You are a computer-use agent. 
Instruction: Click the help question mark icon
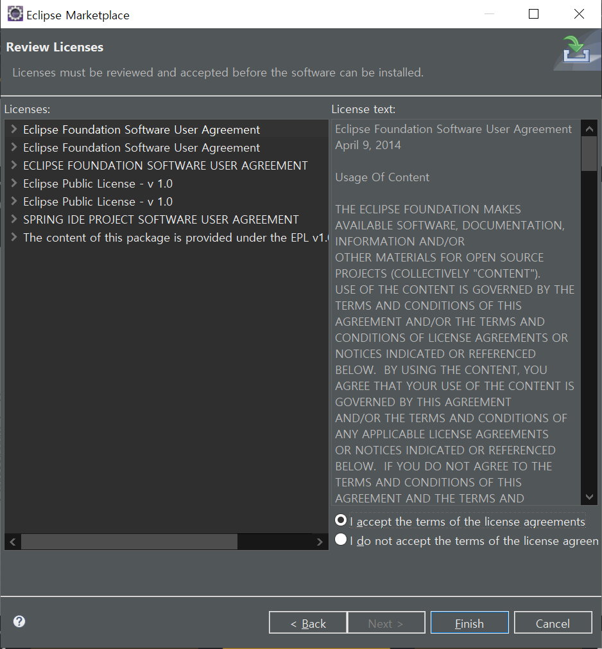coord(19,621)
